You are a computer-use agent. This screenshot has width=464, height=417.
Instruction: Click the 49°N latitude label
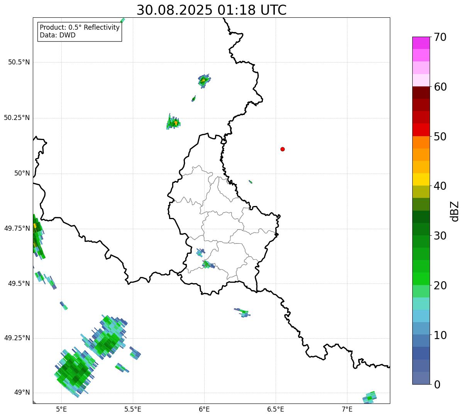click(x=22, y=392)
